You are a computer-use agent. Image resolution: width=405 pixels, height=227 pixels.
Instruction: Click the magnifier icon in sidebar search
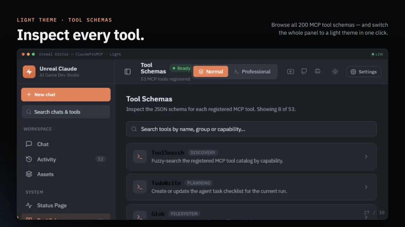click(28, 112)
